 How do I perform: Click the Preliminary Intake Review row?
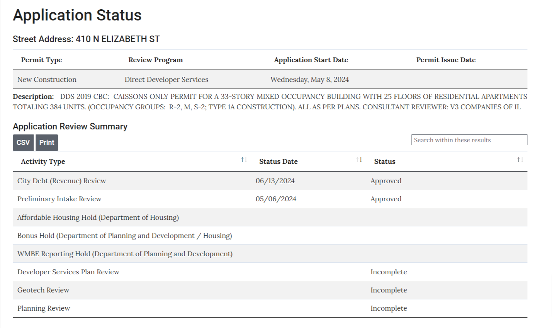point(270,199)
